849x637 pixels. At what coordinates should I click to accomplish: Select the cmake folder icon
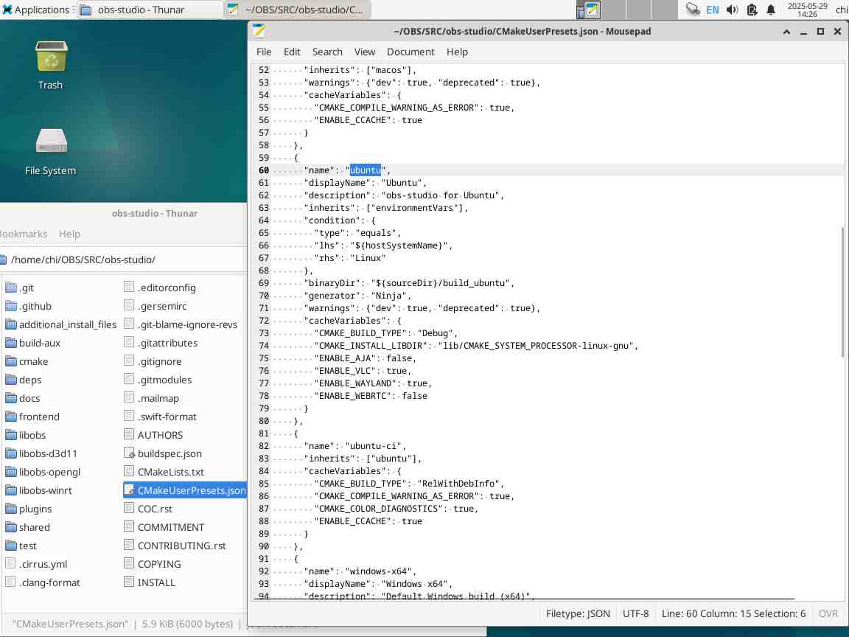click(11, 361)
